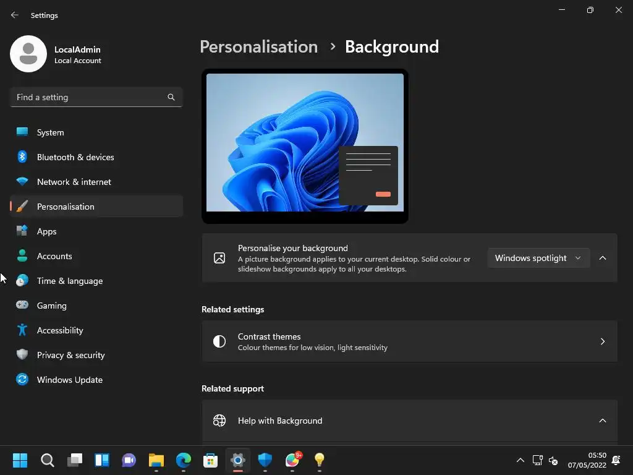Open Widgets from the taskbar

click(x=102, y=460)
